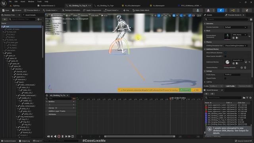Open the Export Asset dropdown

111,10
